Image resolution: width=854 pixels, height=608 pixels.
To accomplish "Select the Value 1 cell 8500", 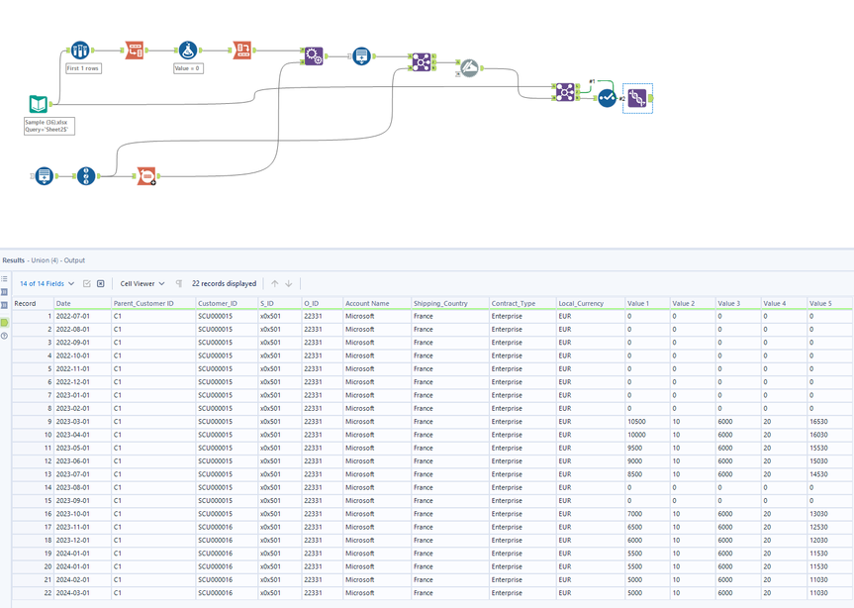I will (648, 474).
